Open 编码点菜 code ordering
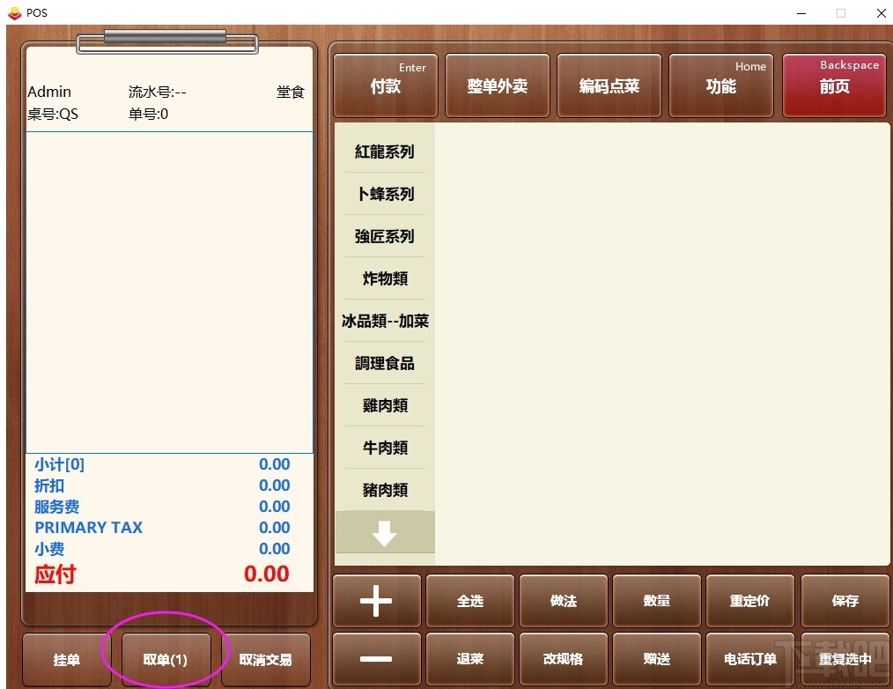This screenshot has height=689, width=893. [609, 85]
